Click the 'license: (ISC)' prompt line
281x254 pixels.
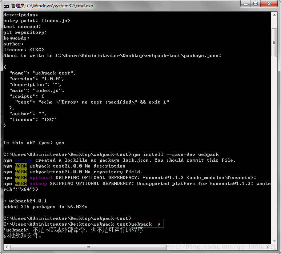[x=24, y=50]
